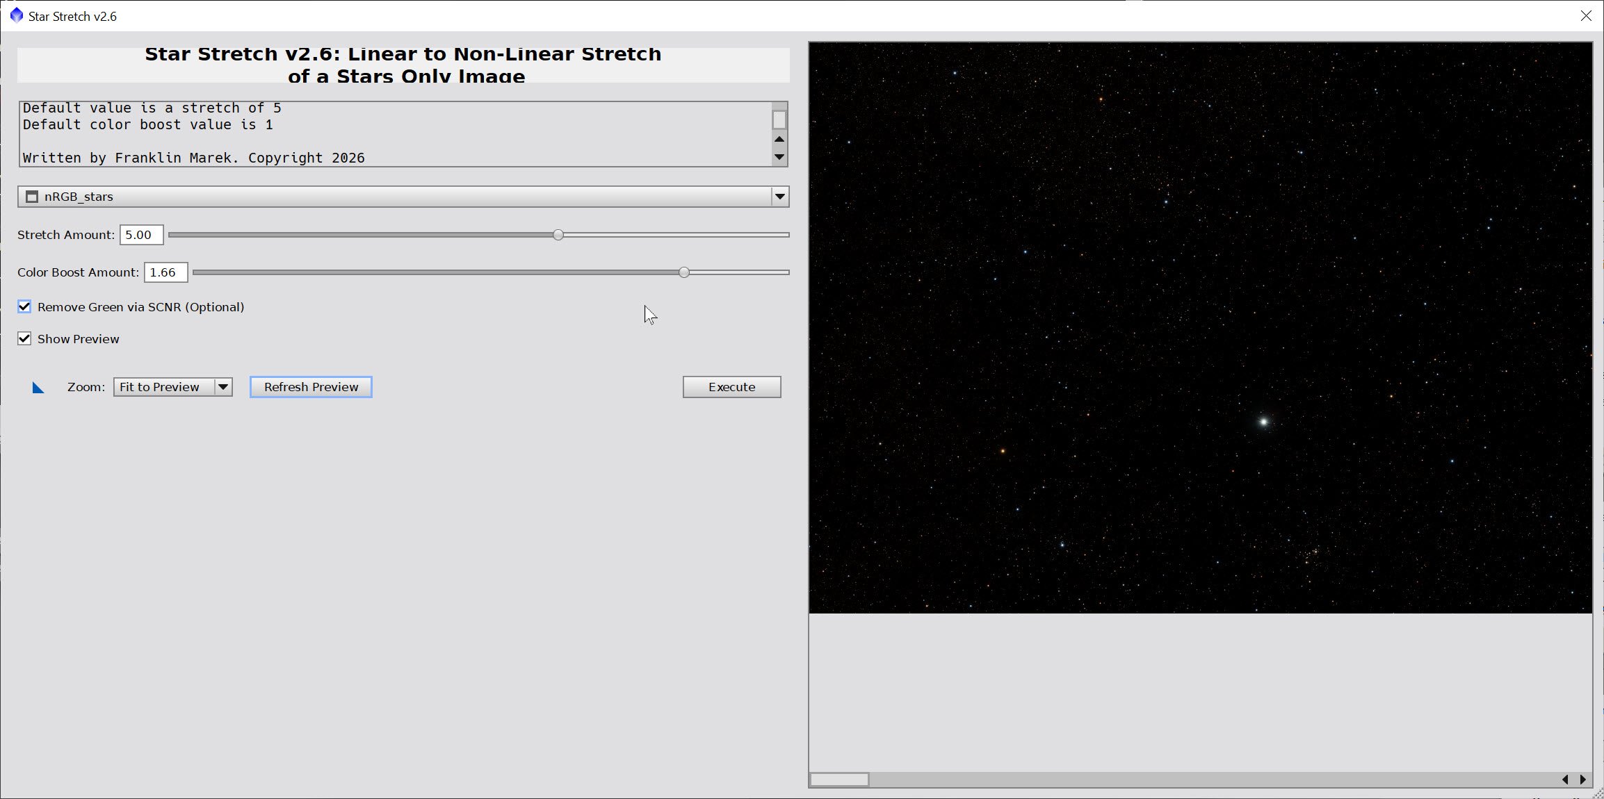Click the Stretch Amount value field 5.00

tap(141, 235)
